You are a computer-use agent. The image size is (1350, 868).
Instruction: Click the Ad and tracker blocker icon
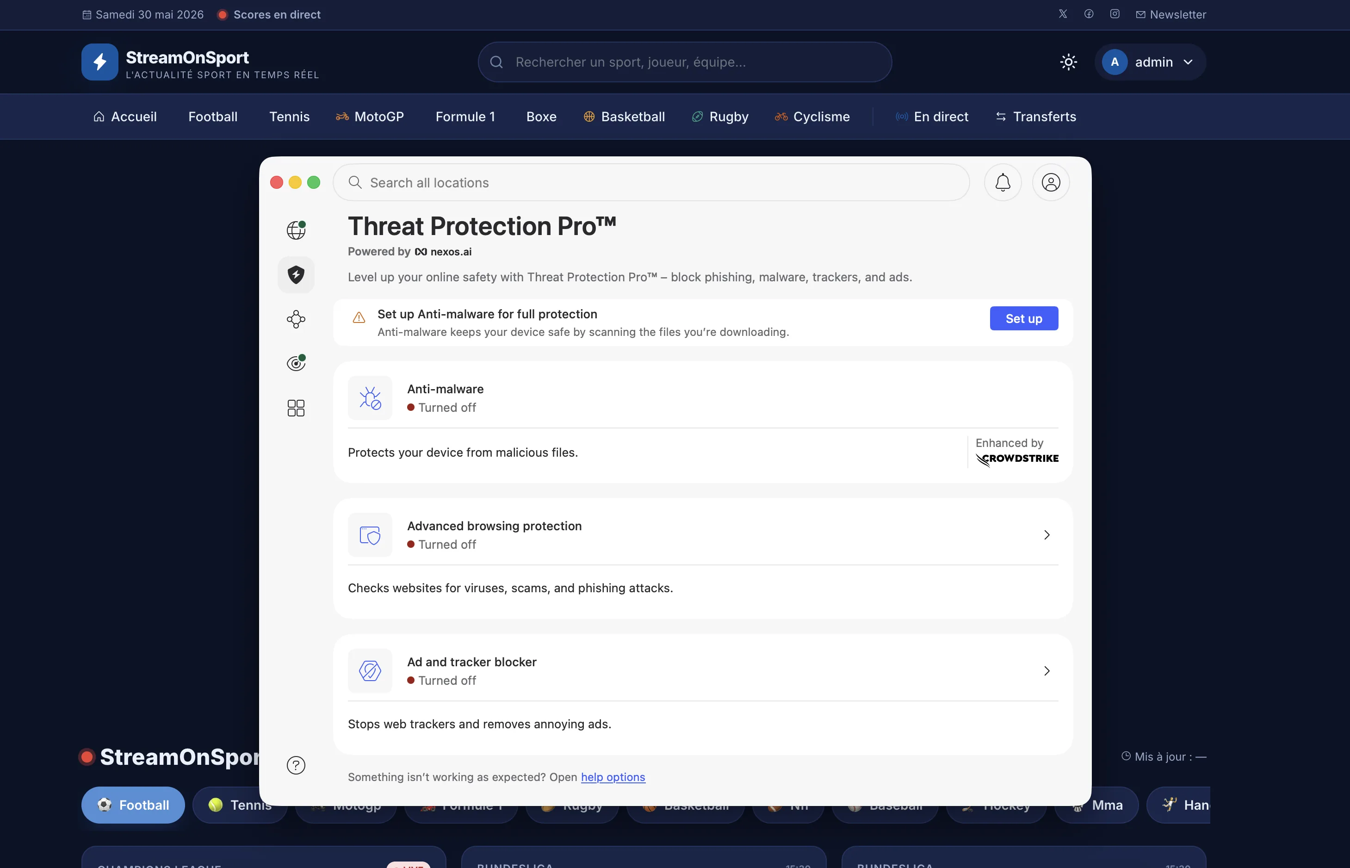(370, 671)
